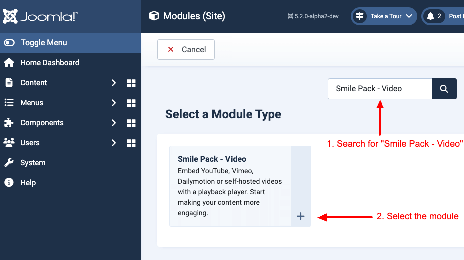This screenshot has height=260, width=464.
Task: Focus the module search input field
Action: tap(380, 89)
